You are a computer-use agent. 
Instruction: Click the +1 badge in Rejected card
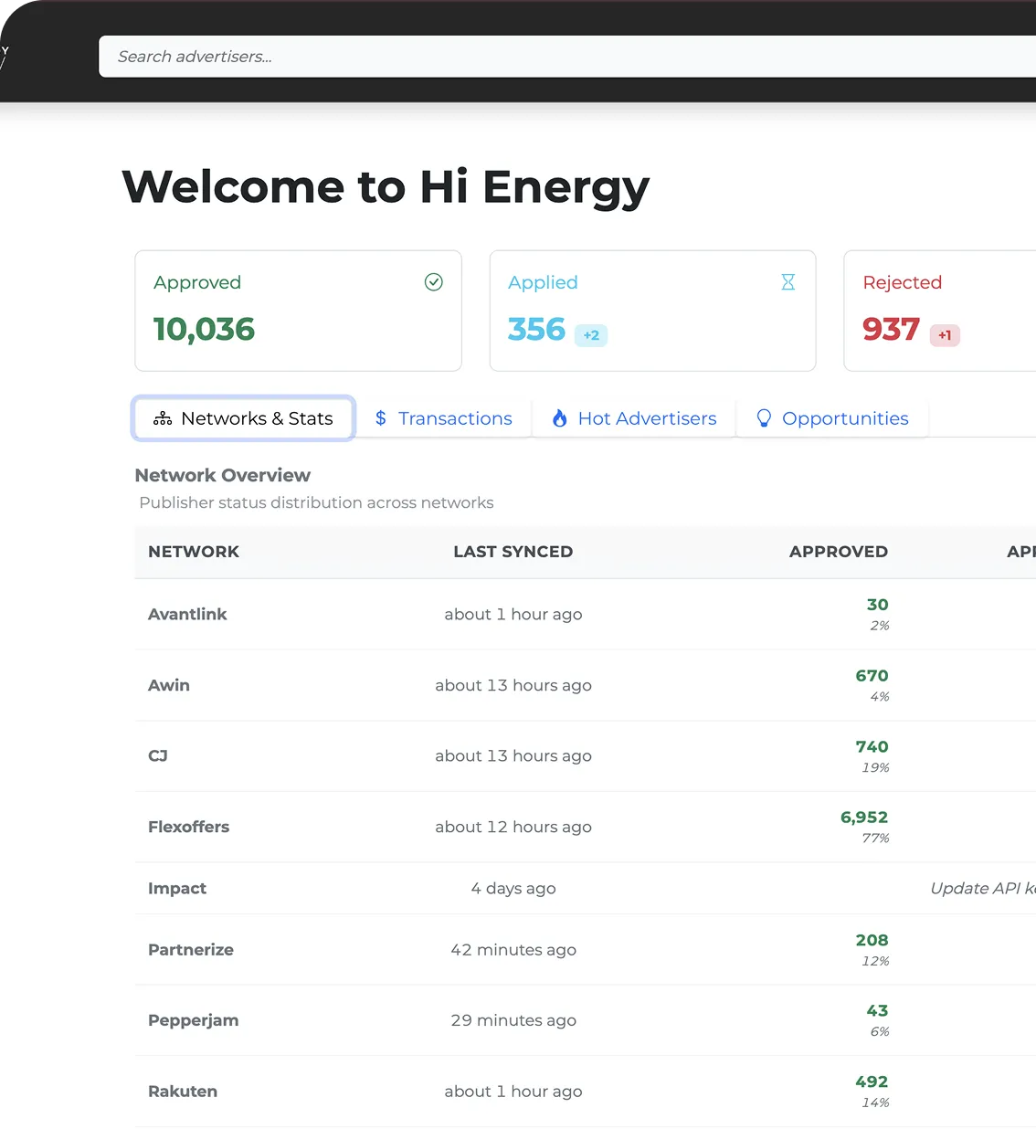pos(945,335)
